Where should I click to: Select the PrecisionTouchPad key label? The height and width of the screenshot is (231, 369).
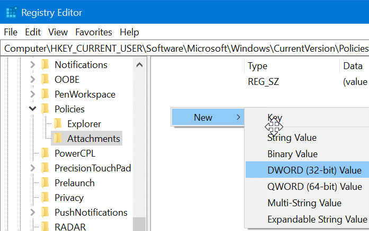pyautogui.click(x=93, y=168)
